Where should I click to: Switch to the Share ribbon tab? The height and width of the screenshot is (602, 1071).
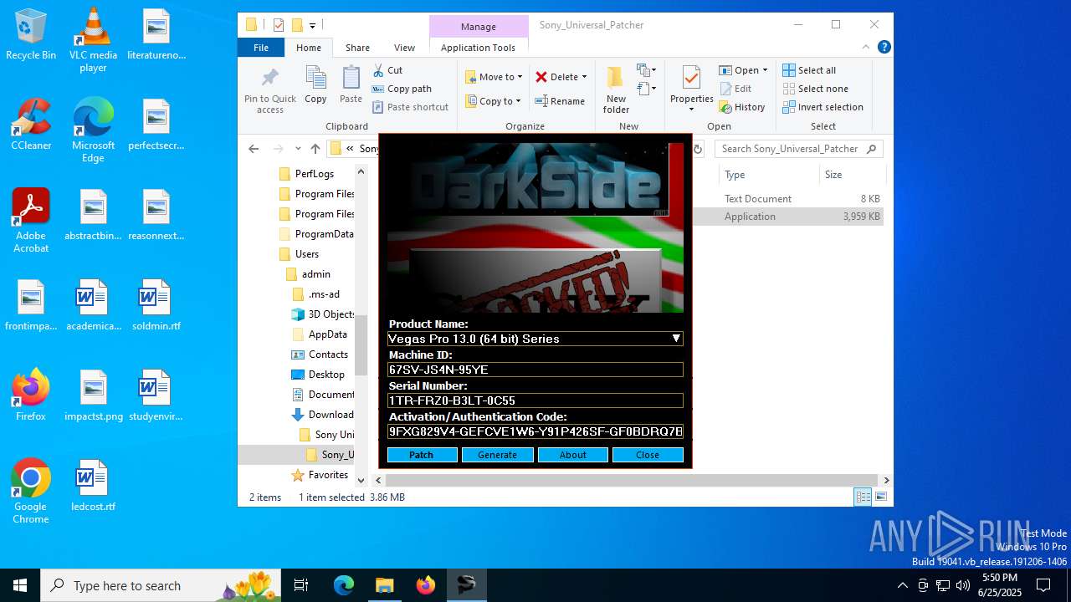[x=357, y=48]
